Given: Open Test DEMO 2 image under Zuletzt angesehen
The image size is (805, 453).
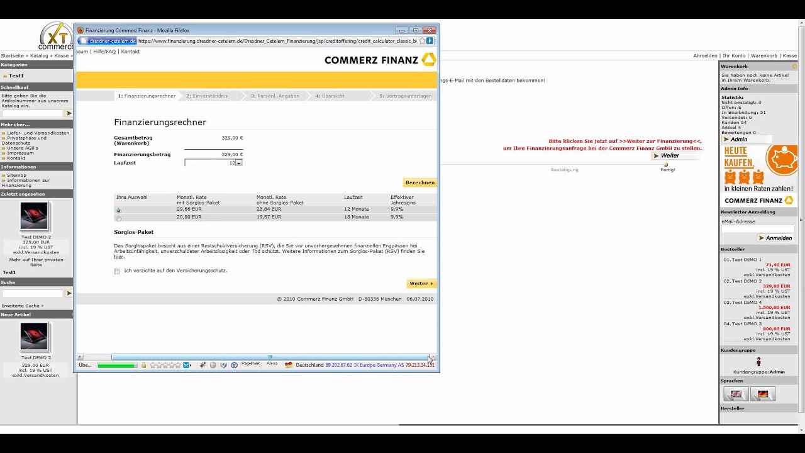Looking at the screenshot, I should 34,216.
